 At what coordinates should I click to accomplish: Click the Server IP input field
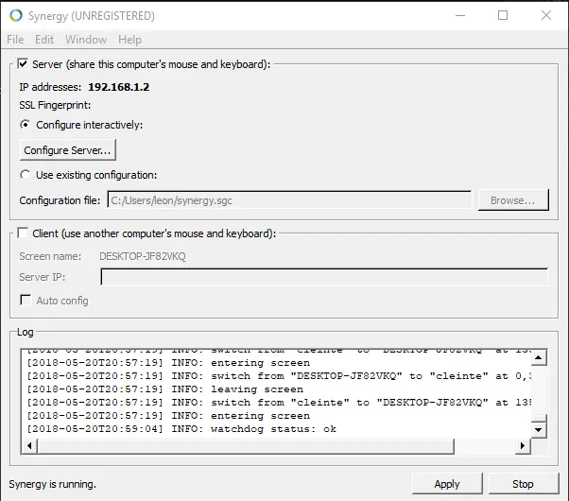324,277
